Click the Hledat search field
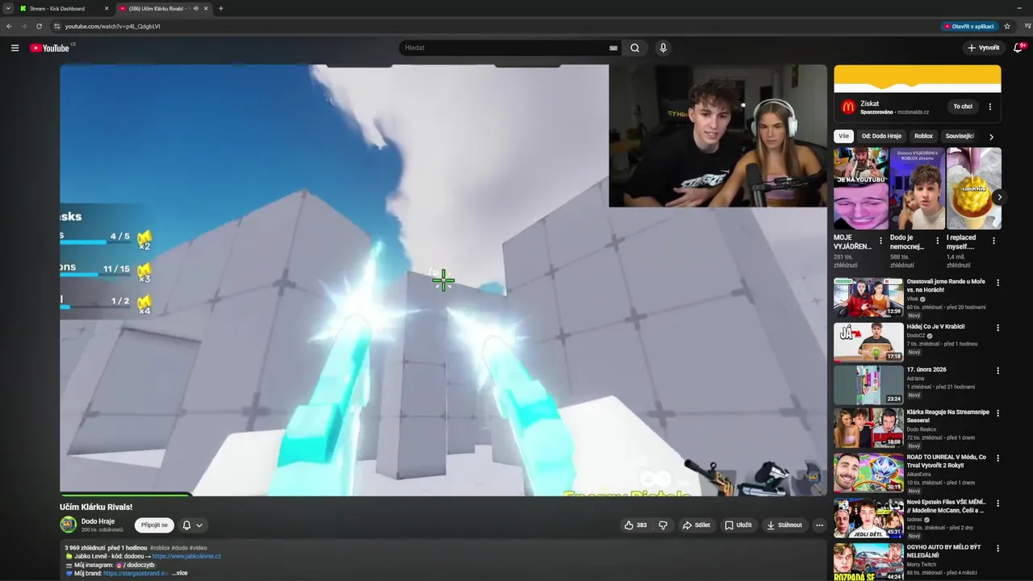 click(504, 48)
